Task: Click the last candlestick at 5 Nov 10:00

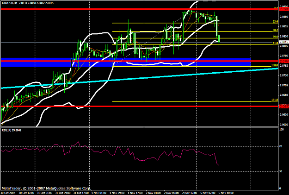Action: click(219, 38)
